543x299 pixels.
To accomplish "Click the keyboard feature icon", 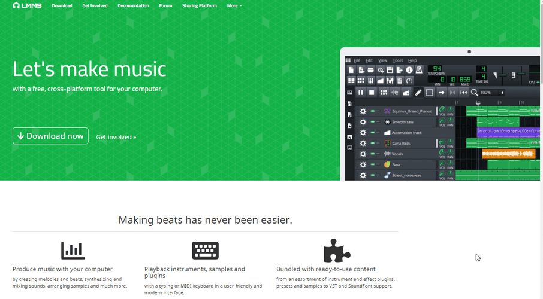I will pos(206,250).
